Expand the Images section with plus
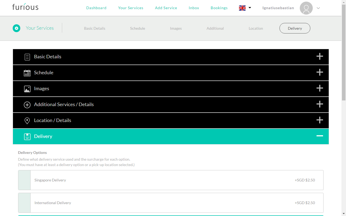The height and width of the screenshot is (216, 346). 320,88
